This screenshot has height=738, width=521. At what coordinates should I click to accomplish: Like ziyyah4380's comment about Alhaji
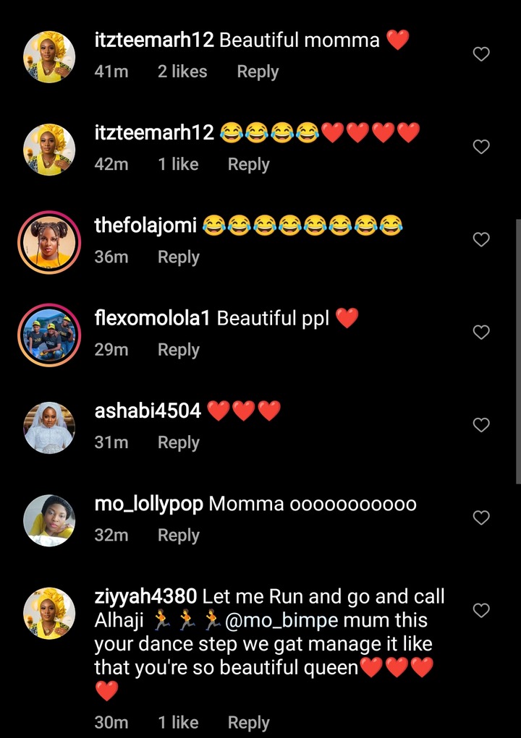[481, 611]
